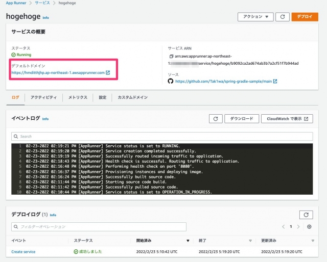Copy the service ARN with copy icon
The width and height of the screenshot is (327, 262).
tap(171, 56)
